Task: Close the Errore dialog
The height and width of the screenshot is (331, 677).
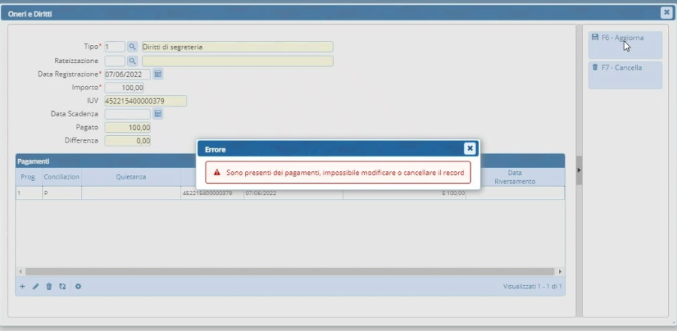Action: pyautogui.click(x=469, y=149)
